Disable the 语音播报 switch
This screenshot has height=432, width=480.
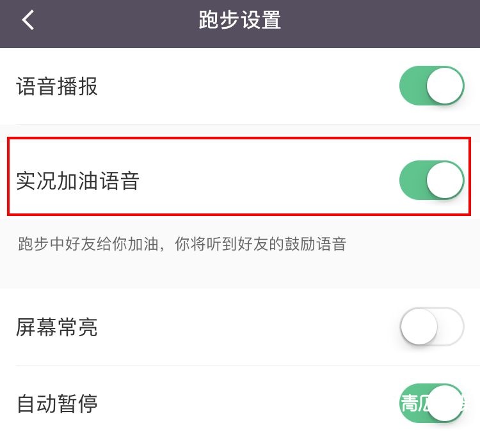click(x=431, y=86)
